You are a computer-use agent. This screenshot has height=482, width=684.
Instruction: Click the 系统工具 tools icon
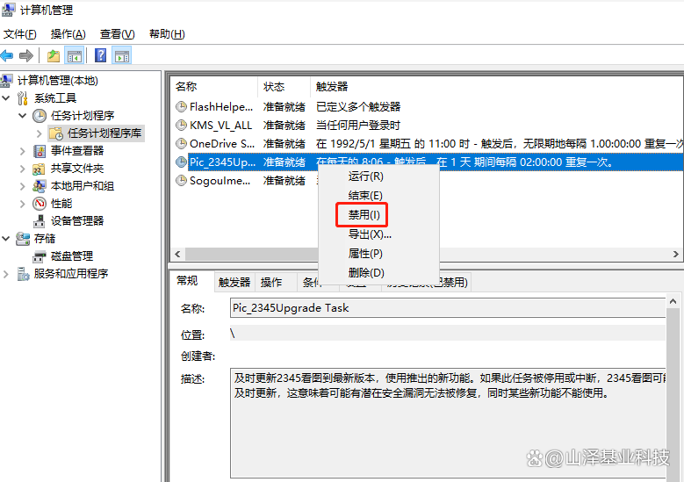(23, 98)
